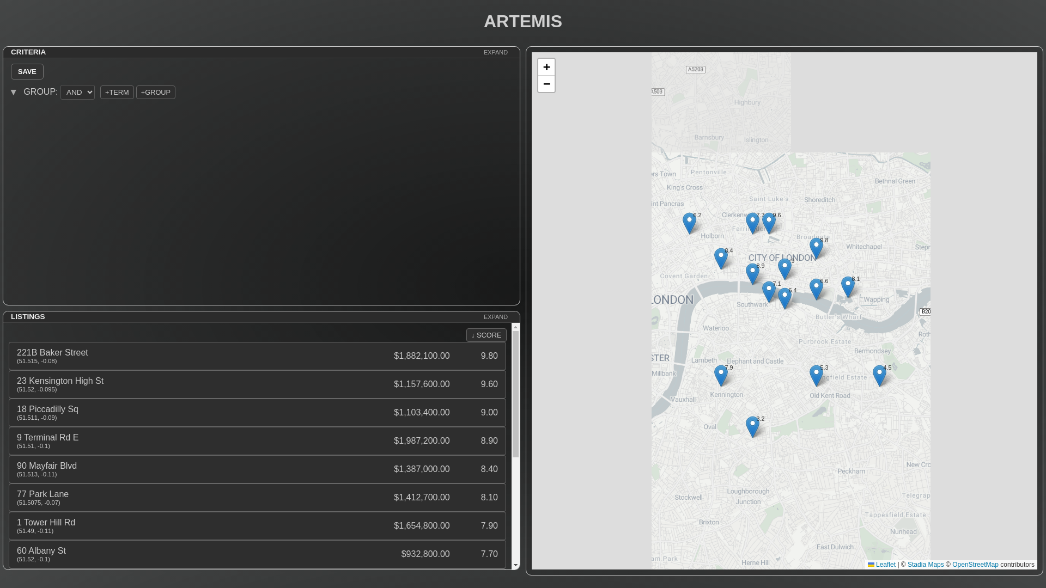
Task: Select the 221B Baker Street listing
Action: [257, 356]
